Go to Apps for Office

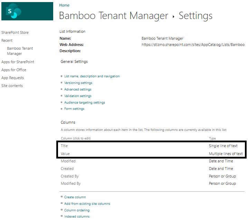pos(14,70)
